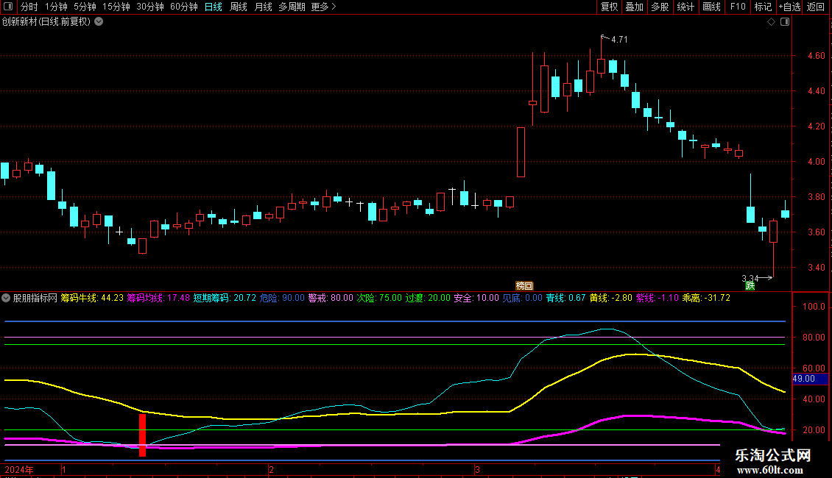Click the 返回 back button
The image size is (832, 478).
(816, 7)
